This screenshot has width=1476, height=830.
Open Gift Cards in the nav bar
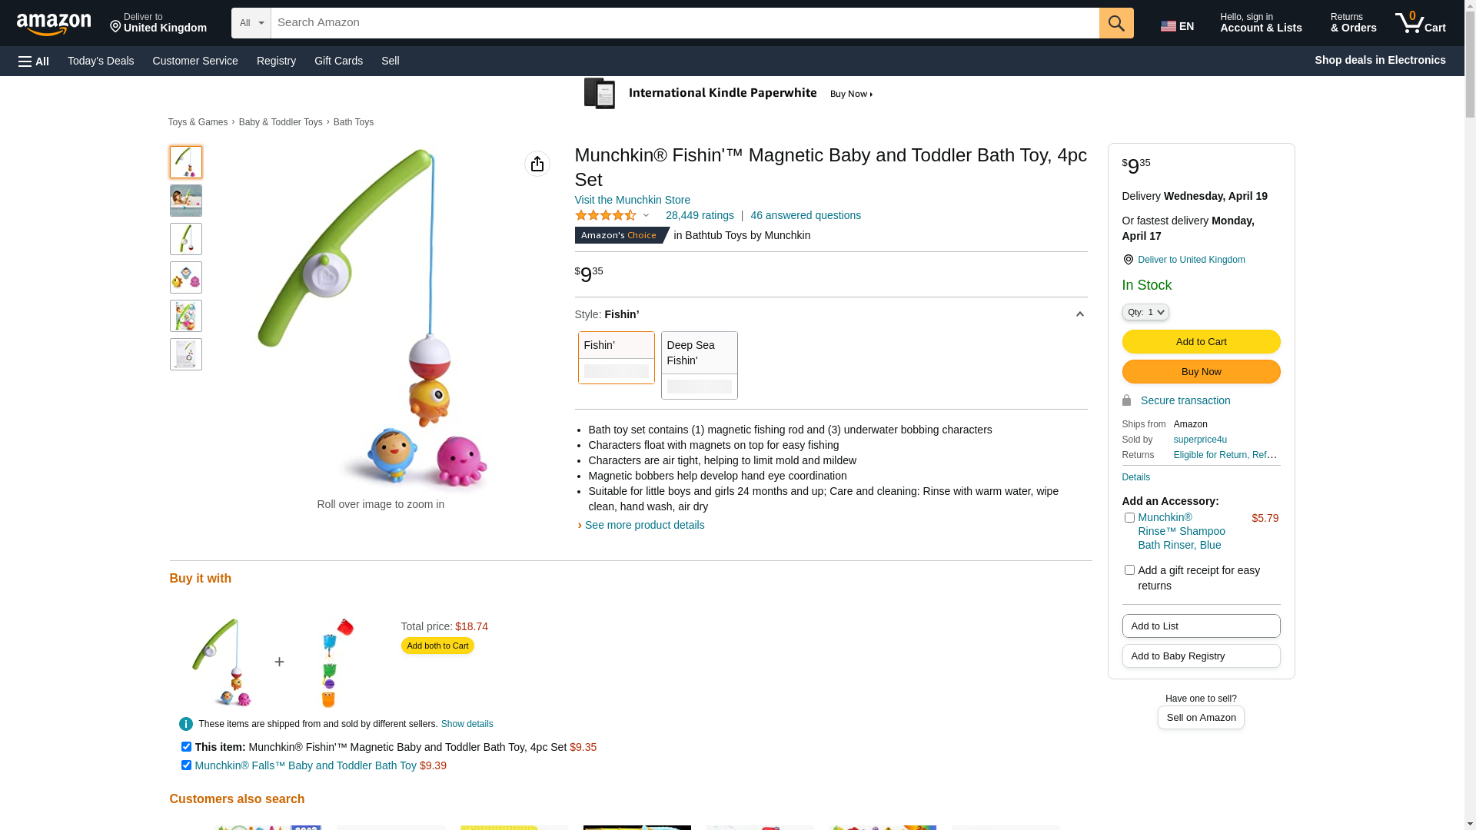(x=338, y=61)
